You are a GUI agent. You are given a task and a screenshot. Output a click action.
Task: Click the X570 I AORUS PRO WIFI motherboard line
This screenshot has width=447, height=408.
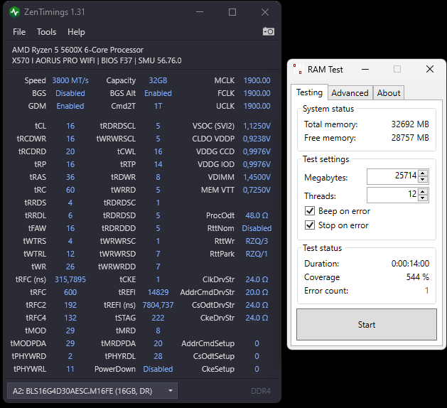[97, 60]
